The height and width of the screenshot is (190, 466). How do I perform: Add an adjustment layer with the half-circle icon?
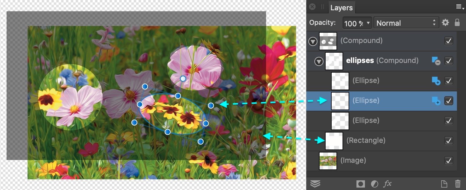[374, 184]
